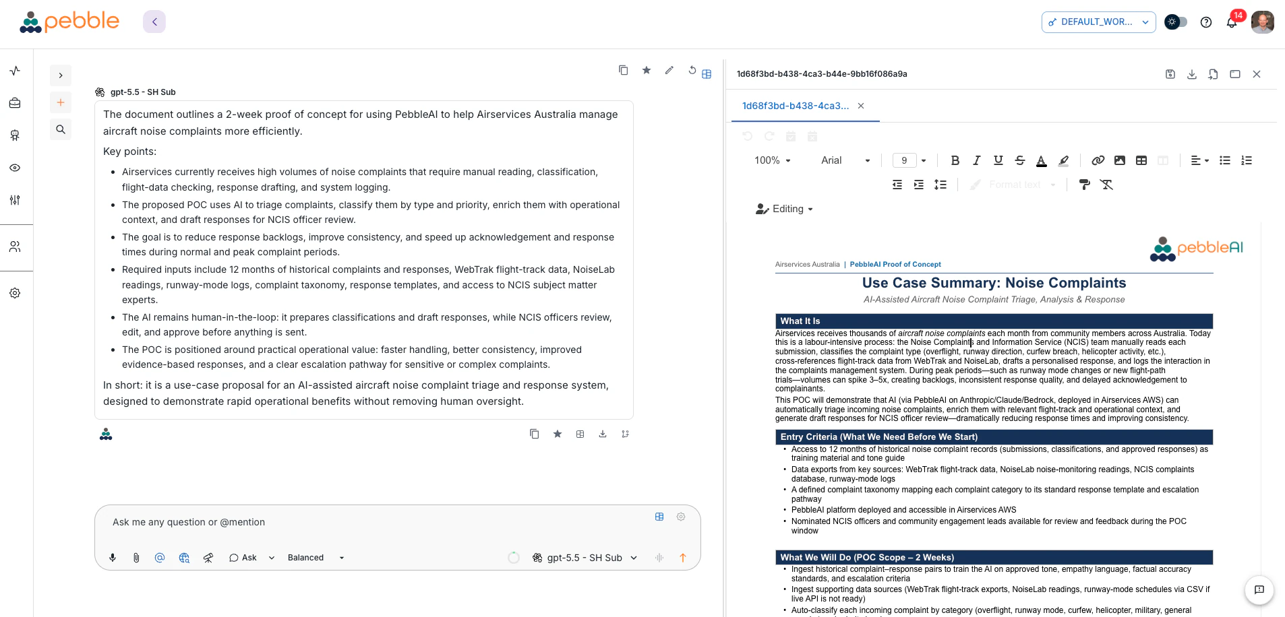
Task: Expand the chat list panel arrow
Action: click(61, 75)
